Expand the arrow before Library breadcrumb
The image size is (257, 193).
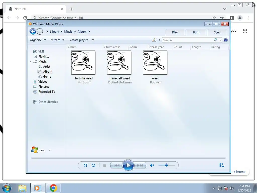pos(47,31)
